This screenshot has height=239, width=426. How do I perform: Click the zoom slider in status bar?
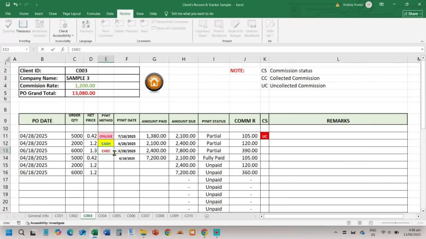395,223
